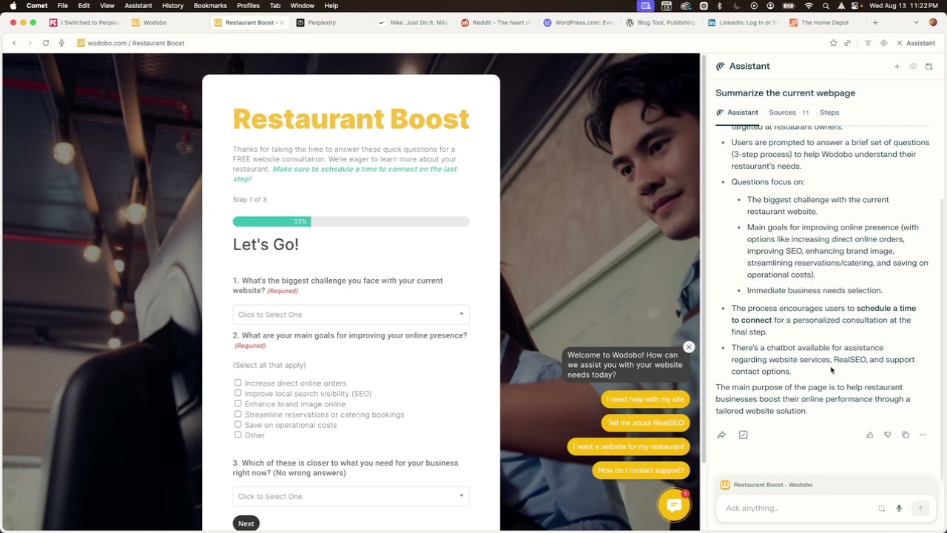Click the Restaurant Boost - Wodobo context chip
947x533 pixels.
(766, 485)
